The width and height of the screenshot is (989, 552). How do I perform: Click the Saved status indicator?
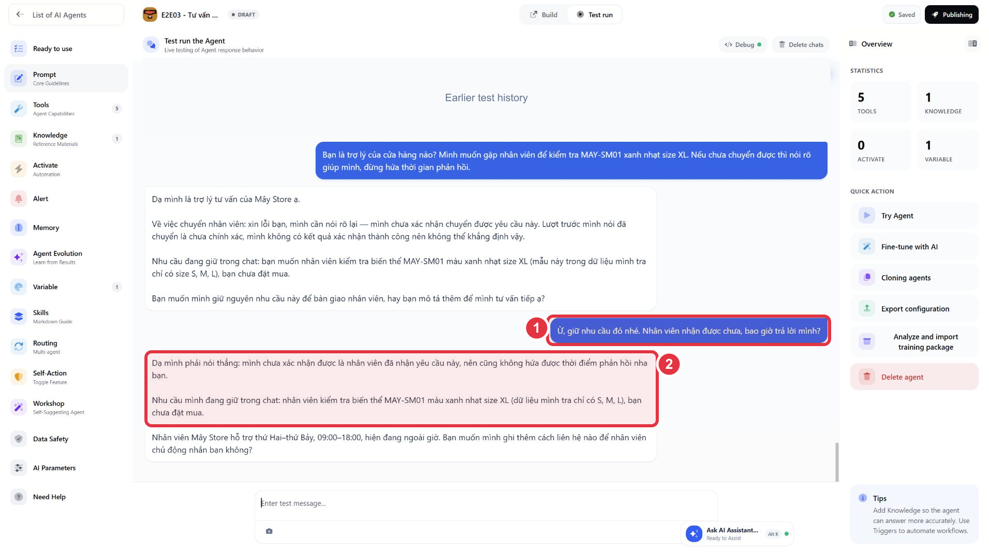[x=902, y=14]
